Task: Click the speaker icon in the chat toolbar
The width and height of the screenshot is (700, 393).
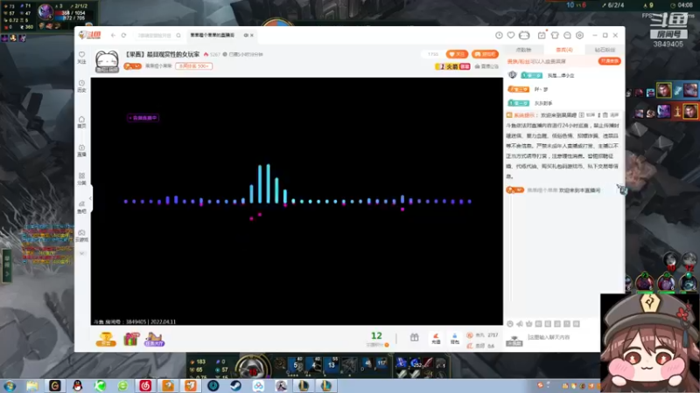Action: click(x=519, y=324)
